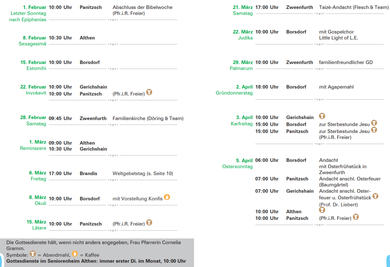Screen dimensions: 390x267
Task: Click chalice icon under Althen on Ostersonntag
Action: [x=322, y=210]
